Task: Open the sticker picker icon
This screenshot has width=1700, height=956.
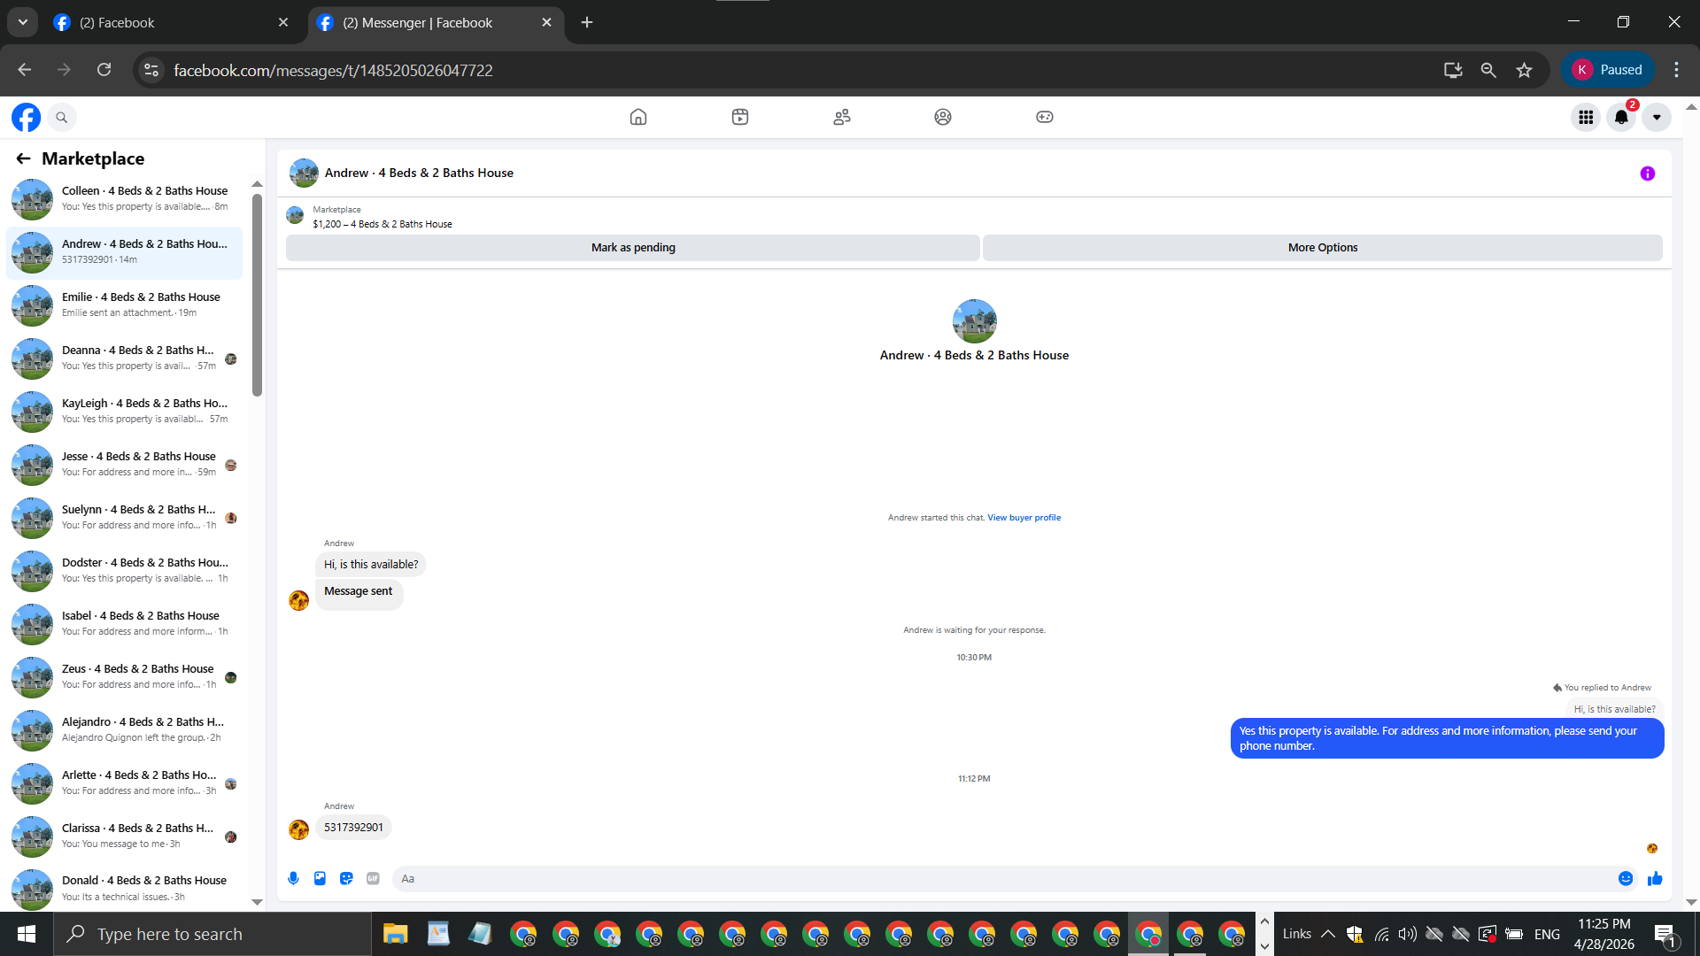Action: coord(346,878)
